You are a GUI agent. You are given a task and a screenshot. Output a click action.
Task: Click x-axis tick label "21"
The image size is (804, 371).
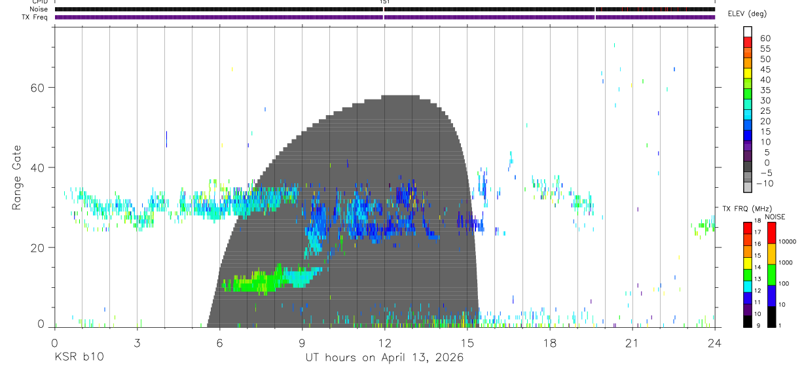[632, 342]
